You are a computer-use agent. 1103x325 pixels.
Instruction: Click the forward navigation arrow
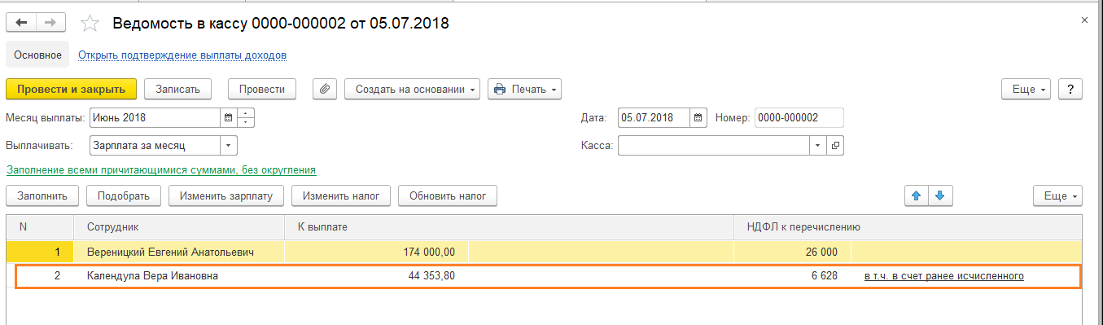point(50,24)
